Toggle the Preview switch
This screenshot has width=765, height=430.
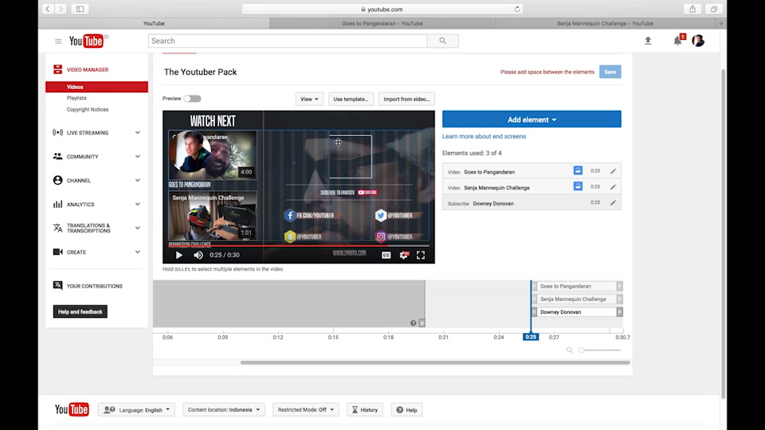point(192,99)
